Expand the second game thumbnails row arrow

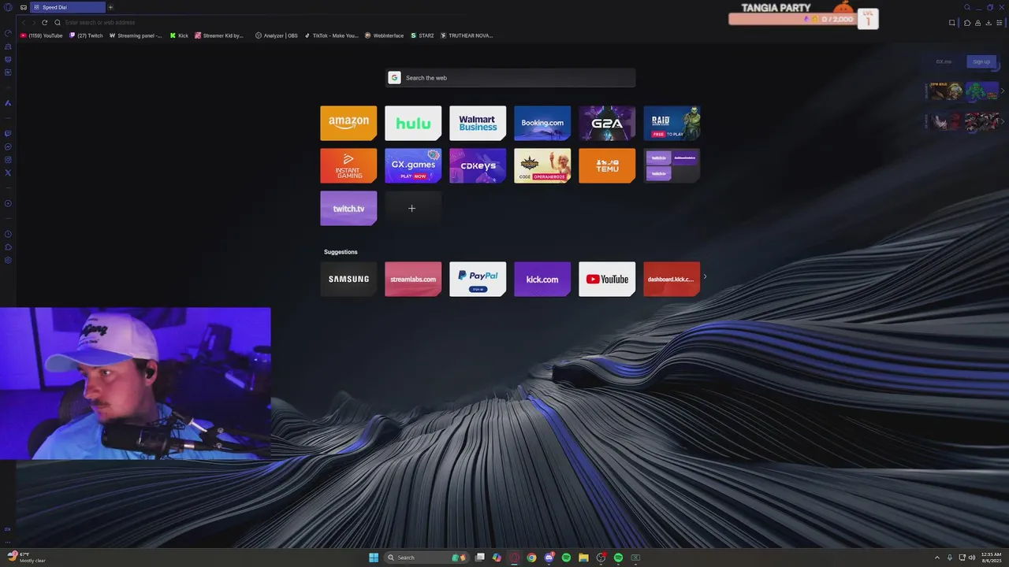pos(1003,121)
